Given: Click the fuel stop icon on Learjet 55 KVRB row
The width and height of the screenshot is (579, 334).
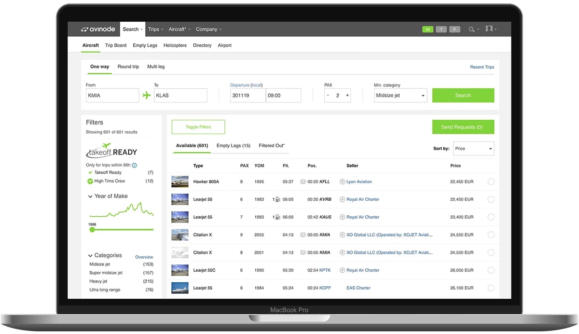Looking at the screenshot, I should (x=277, y=199).
